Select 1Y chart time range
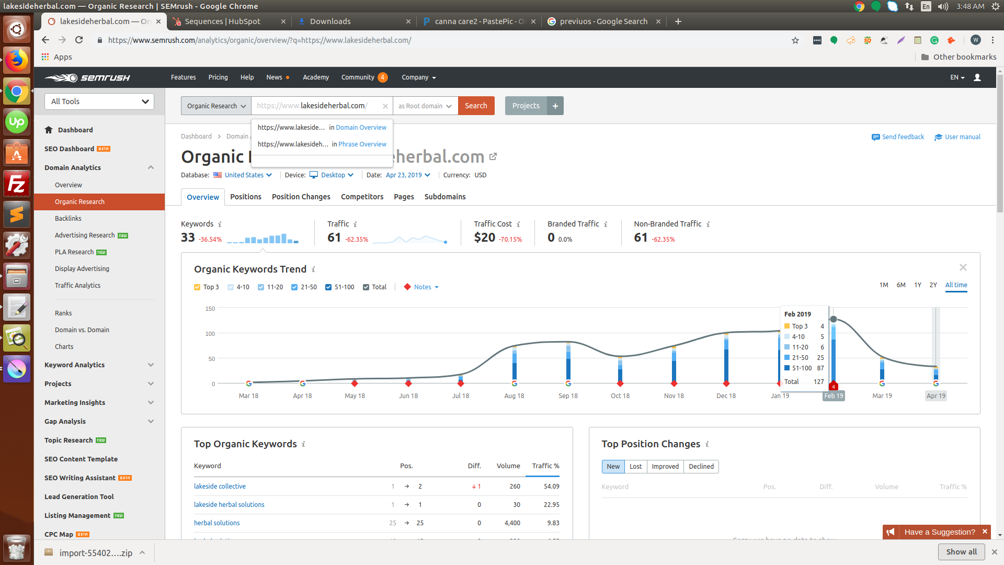This screenshot has width=1004, height=565. tap(917, 285)
